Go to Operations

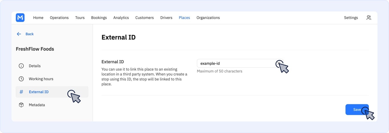click(x=59, y=18)
